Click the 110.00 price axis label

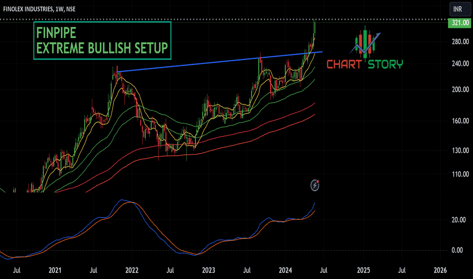click(x=460, y=175)
